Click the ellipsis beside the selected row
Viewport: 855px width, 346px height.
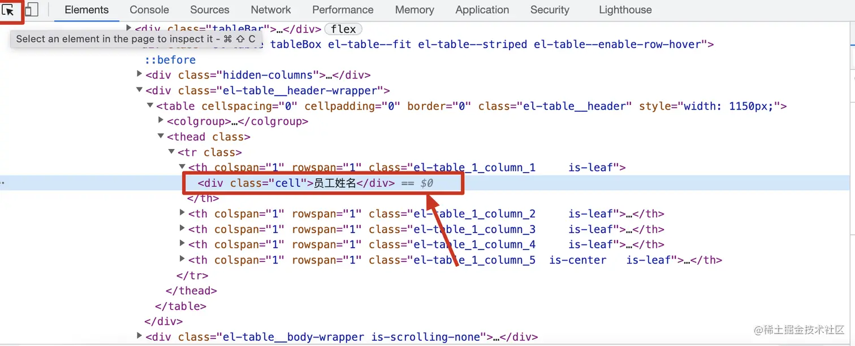tap(3, 183)
